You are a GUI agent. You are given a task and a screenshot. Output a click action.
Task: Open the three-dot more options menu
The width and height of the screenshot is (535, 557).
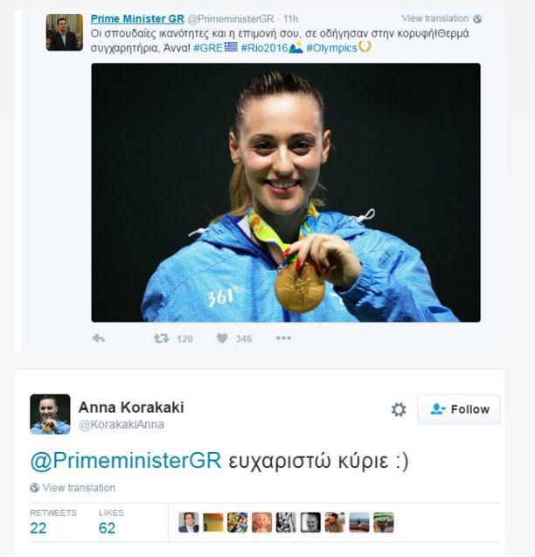tap(283, 338)
